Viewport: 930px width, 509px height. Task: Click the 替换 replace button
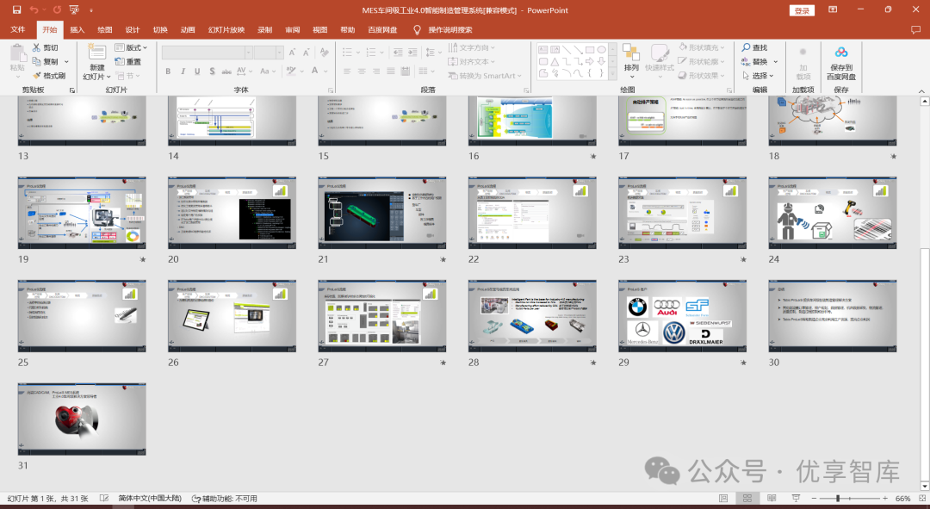click(753, 62)
